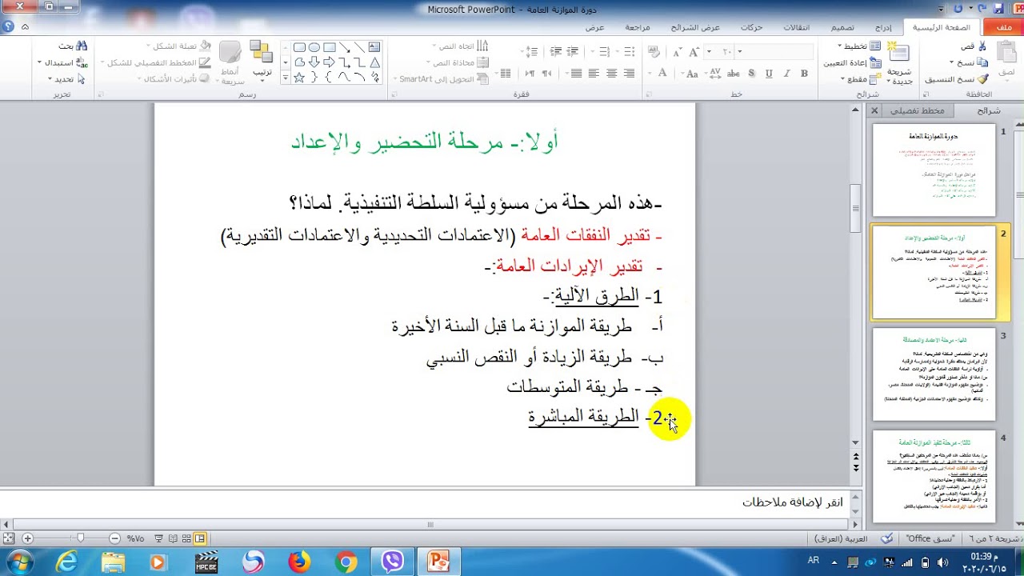Toggle text Shadow (S)
This screenshot has width=1024, height=576.
(751, 74)
